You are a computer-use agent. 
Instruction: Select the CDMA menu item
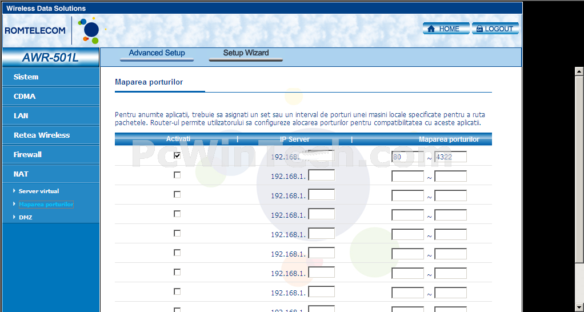pyautogui.click(x=25, y=97)
